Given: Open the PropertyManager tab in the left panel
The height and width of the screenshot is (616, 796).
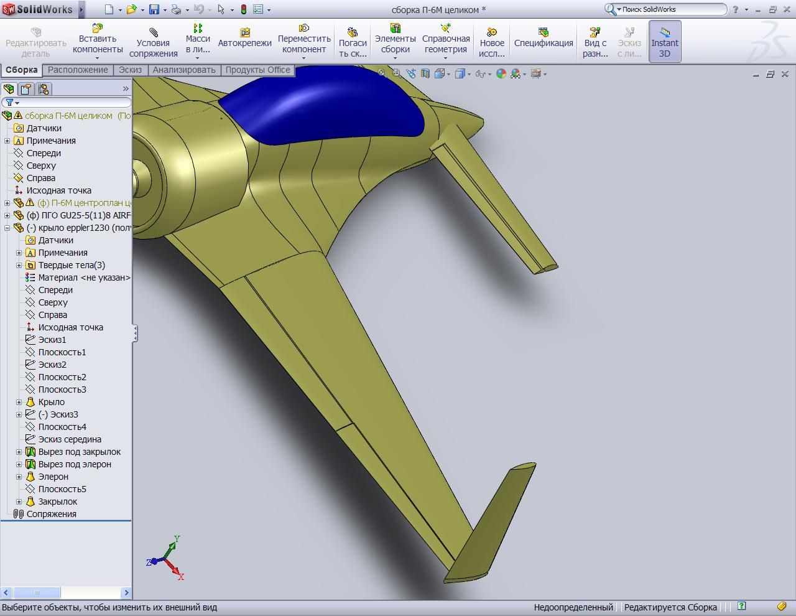Looking at the screenshot, I should tap(26, 89).
